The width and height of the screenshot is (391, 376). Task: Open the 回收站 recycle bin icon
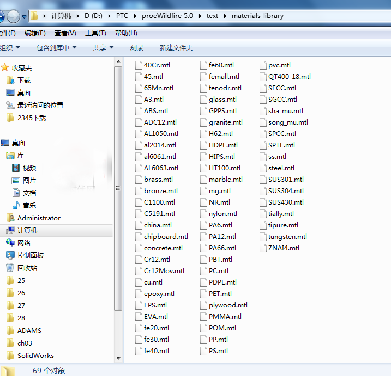pos(10,268)
